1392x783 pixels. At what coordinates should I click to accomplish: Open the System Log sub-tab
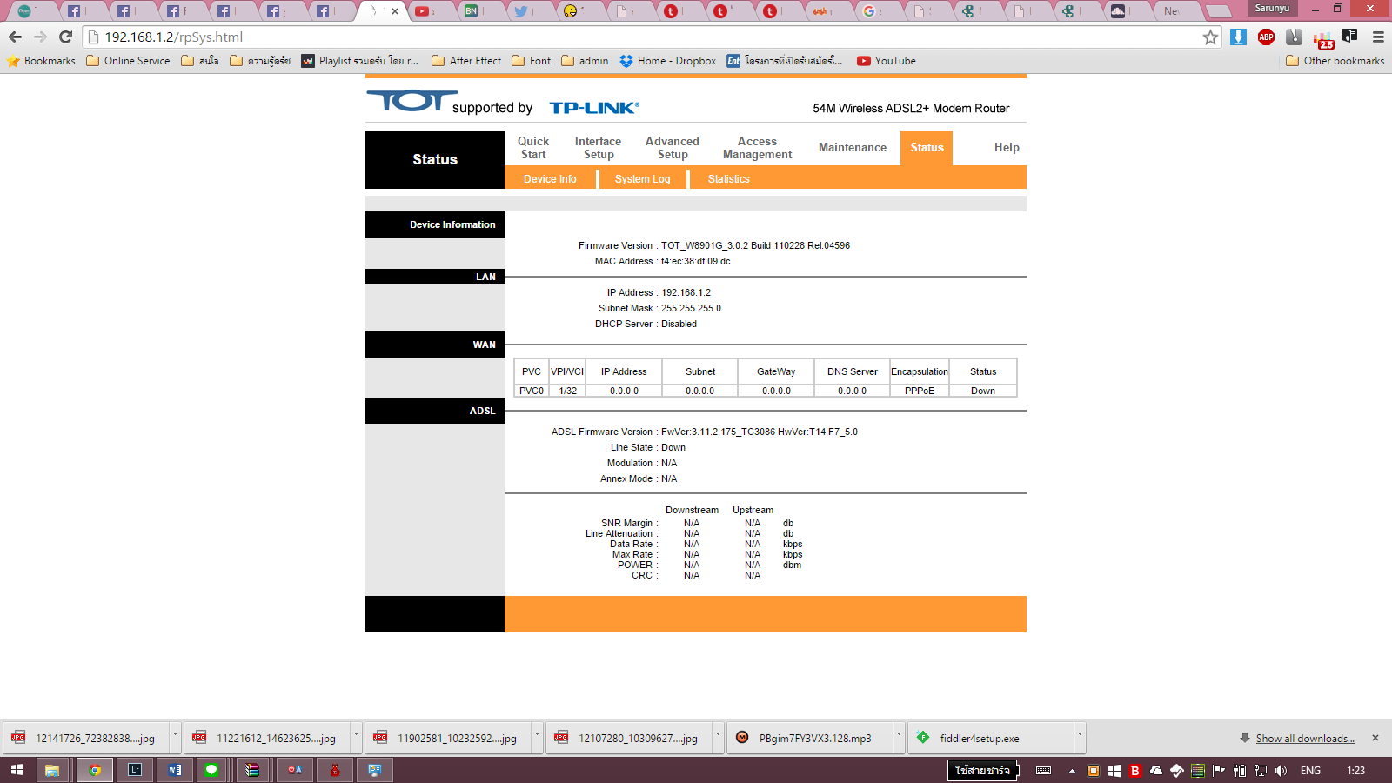[642, 179]
